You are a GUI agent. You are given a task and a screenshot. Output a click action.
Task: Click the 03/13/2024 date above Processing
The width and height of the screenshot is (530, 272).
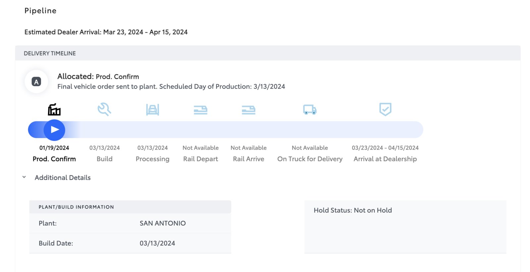(152, 148)
